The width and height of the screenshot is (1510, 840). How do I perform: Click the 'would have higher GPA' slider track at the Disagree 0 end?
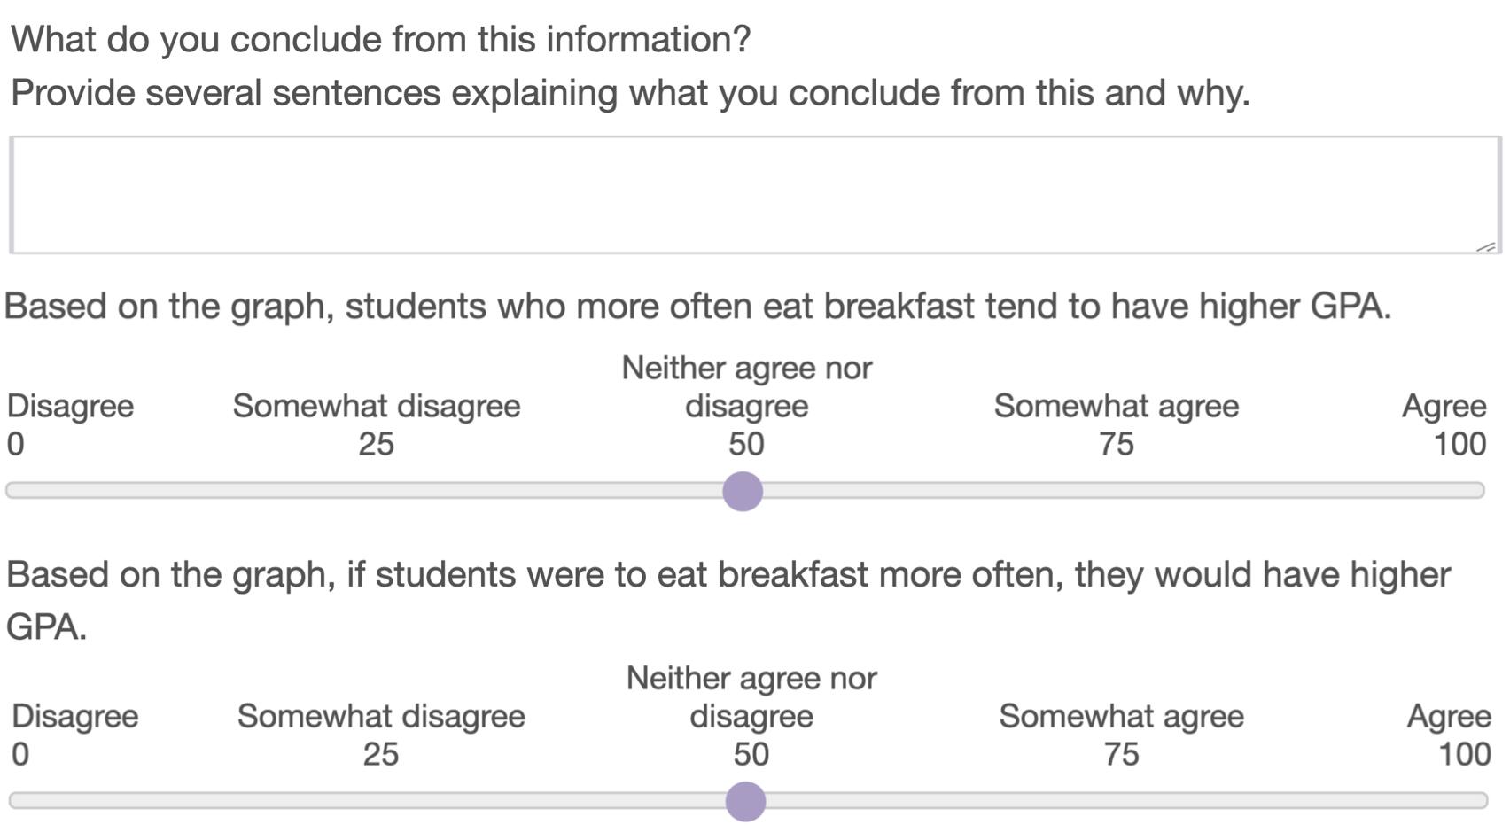[18, 801]
